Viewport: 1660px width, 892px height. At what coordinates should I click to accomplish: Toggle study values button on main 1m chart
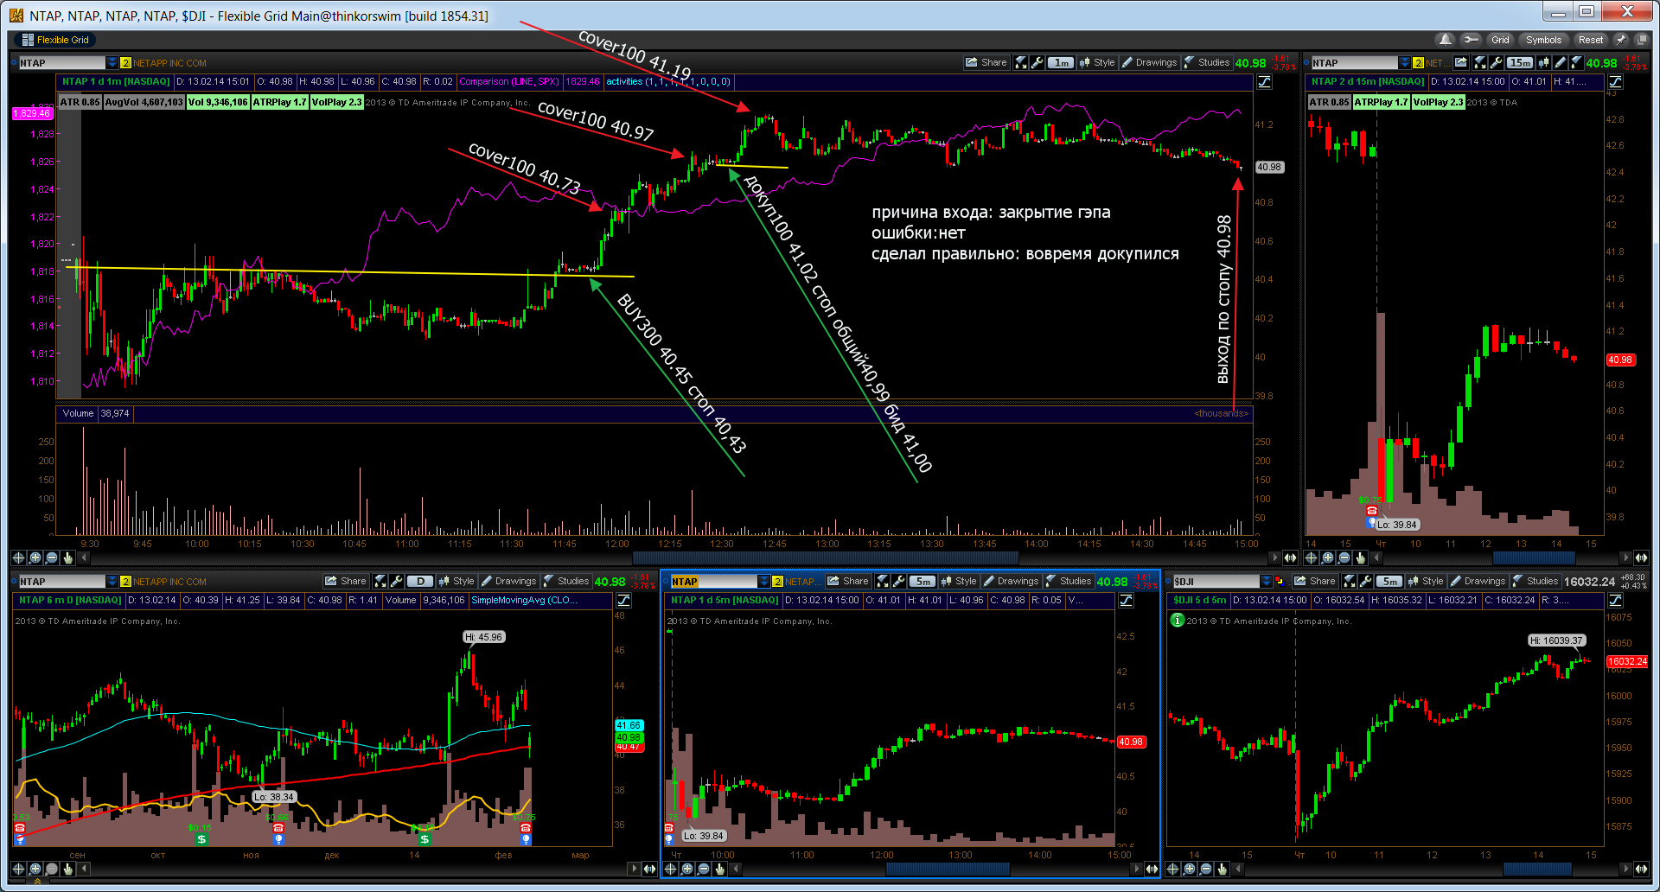click(1264, 81)
